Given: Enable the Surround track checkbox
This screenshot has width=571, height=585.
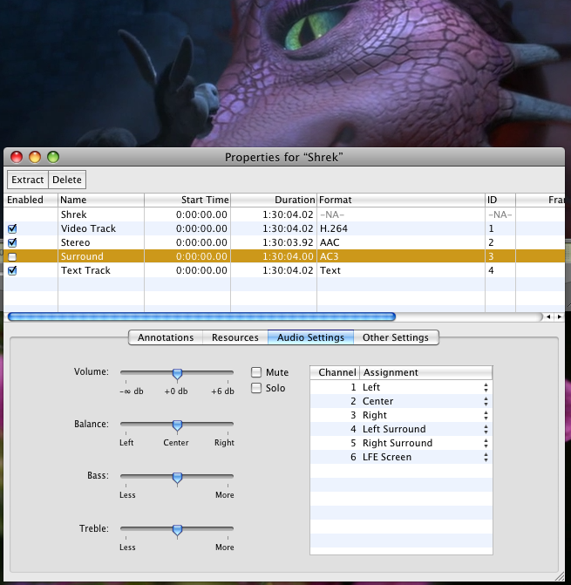Looking at the screenshot, I should coord(12,256).
